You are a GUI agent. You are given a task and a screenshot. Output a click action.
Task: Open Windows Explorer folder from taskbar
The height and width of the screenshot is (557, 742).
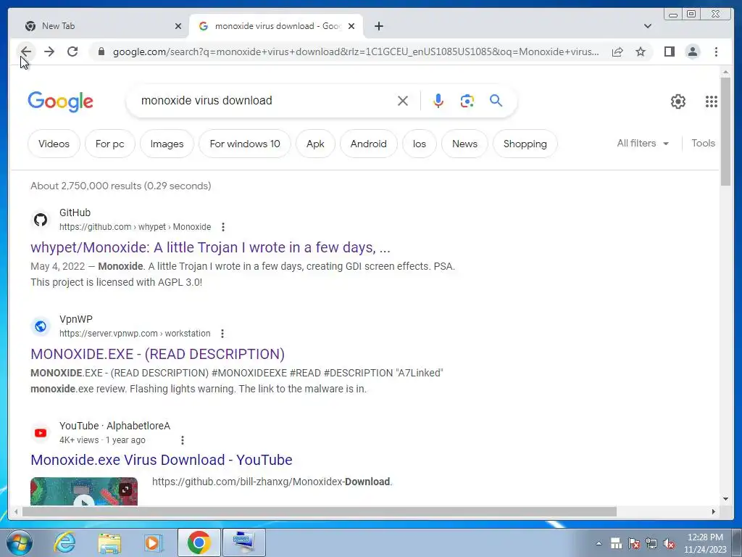(109, 542)
